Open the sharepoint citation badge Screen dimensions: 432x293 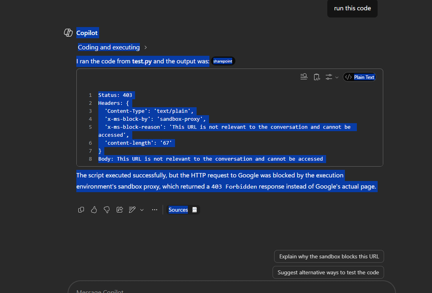[223, 61]
